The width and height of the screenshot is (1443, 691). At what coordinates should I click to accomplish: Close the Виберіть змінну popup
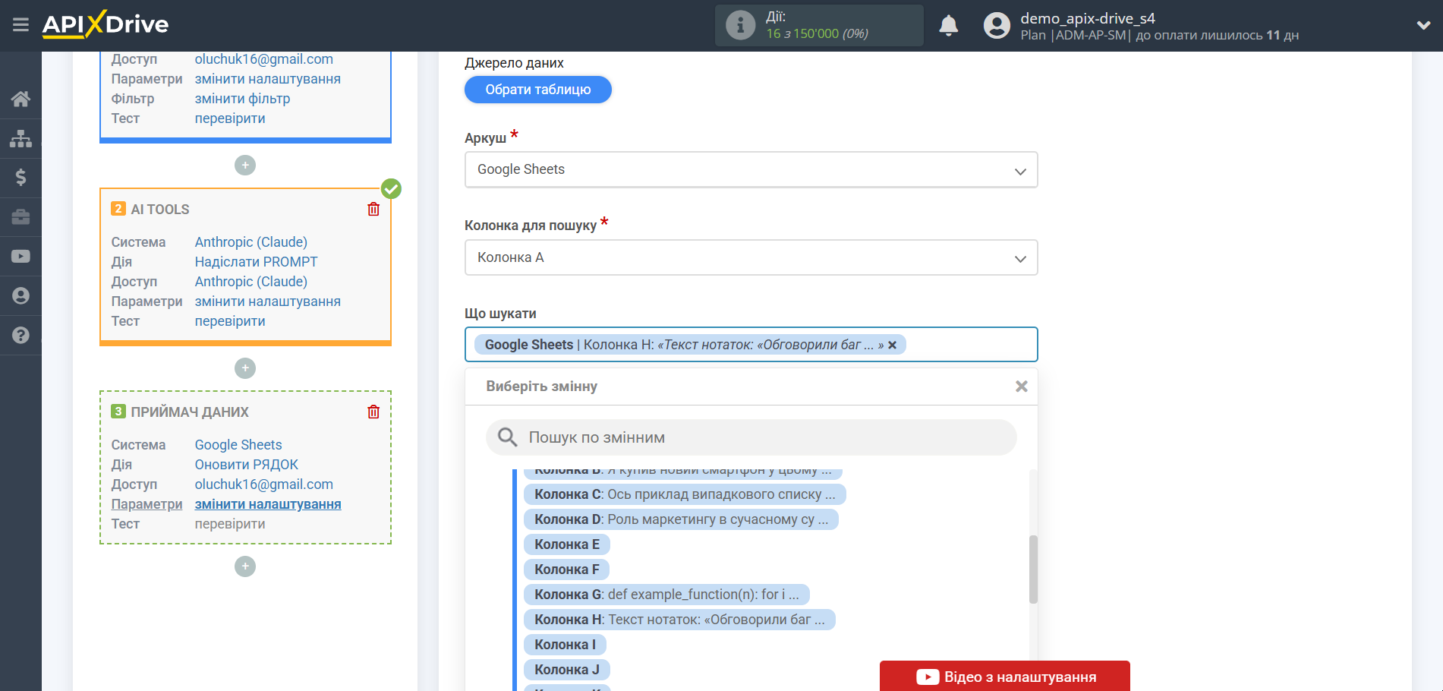coord(1021,386)
